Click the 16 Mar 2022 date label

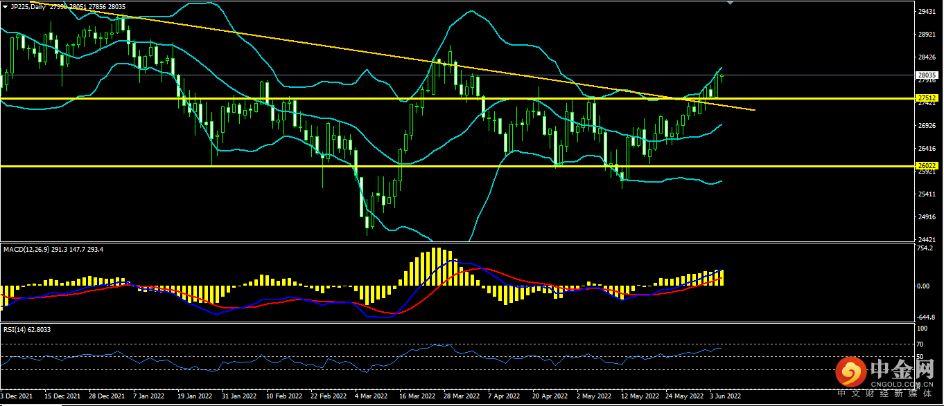[415, 397]
